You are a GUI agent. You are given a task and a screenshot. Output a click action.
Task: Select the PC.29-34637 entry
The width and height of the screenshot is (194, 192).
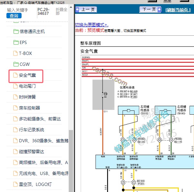(43, 11)
